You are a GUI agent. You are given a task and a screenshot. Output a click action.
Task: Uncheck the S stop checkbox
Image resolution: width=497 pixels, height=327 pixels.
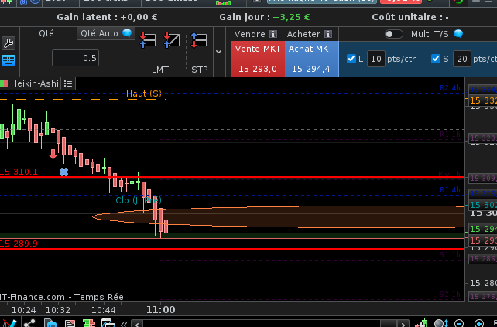(436, 59)
